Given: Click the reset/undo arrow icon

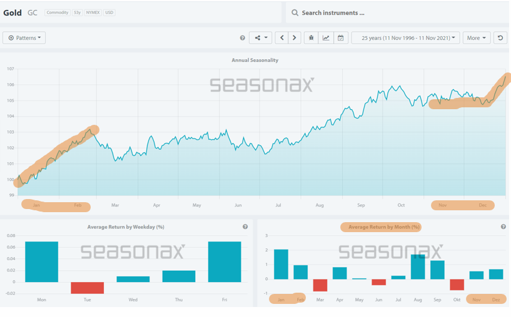Looking at the screenshot, I should pos(500,38).
